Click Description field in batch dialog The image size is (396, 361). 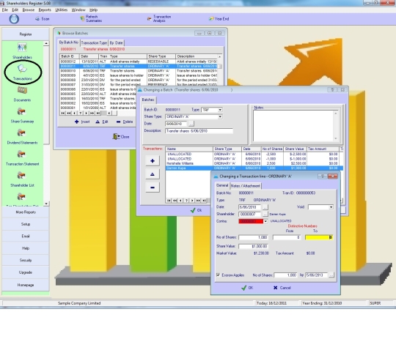pyautogui.click(x=199, y=131)
